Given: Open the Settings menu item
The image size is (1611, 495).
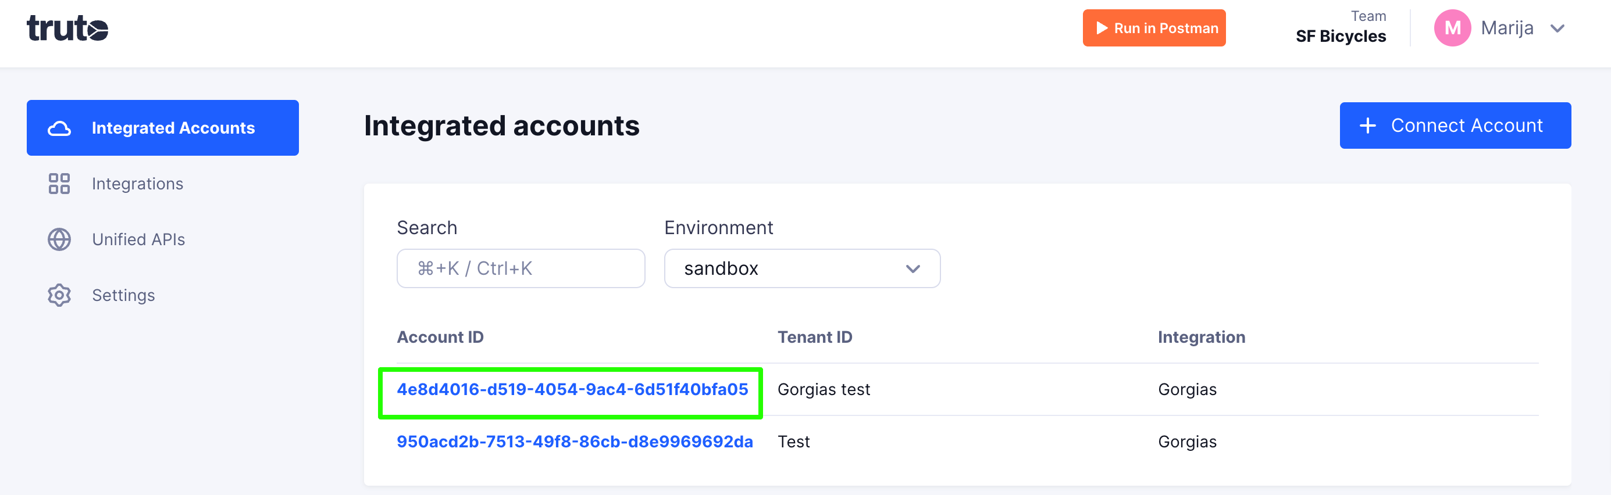Looking at the screenshot, I should click(123, 295).
